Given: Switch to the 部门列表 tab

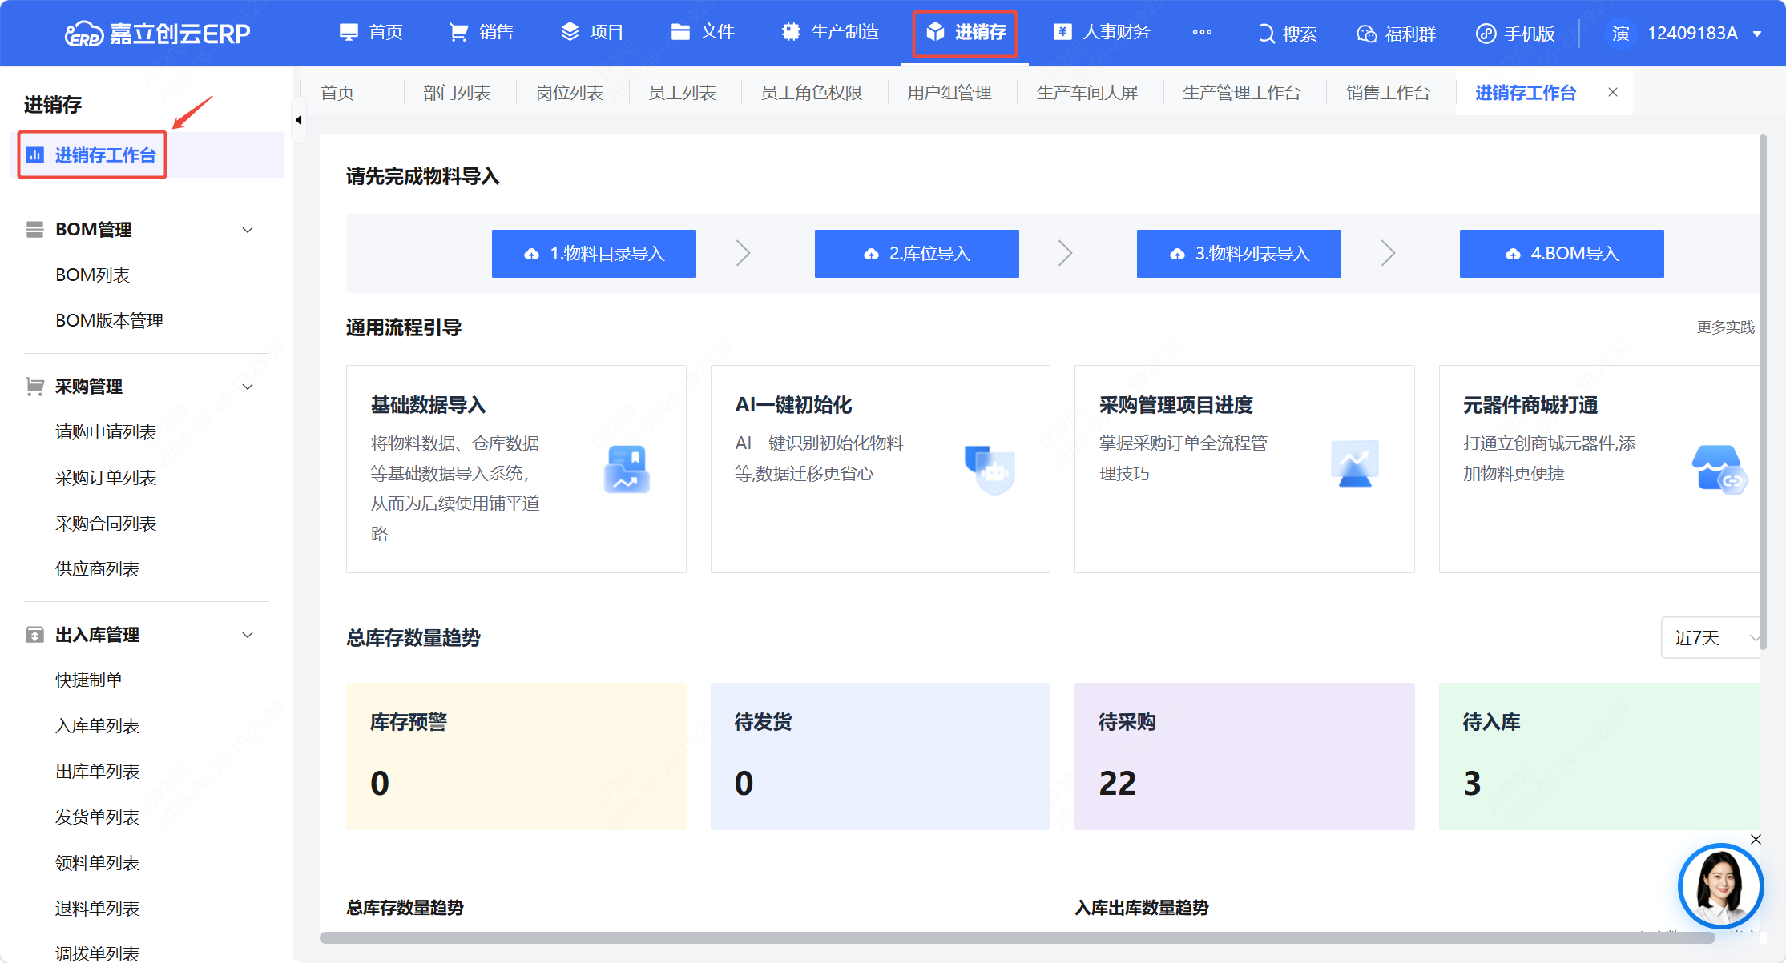Looking at the screenshot, I should click(457, 93).
